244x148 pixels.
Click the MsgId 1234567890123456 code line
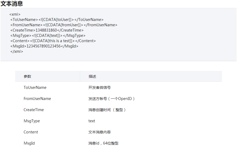[44, 46]
